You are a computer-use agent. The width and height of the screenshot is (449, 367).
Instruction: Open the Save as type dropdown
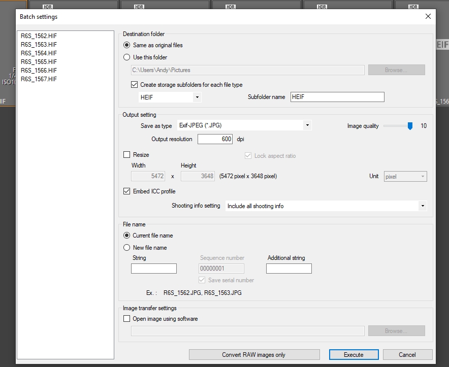tap(306, 125)
